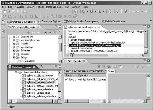The width and height of the screenshot is (153, 110).
Task: Open the WorkSpace Navigator view menu arrow
Action: (x=60, y=31)
